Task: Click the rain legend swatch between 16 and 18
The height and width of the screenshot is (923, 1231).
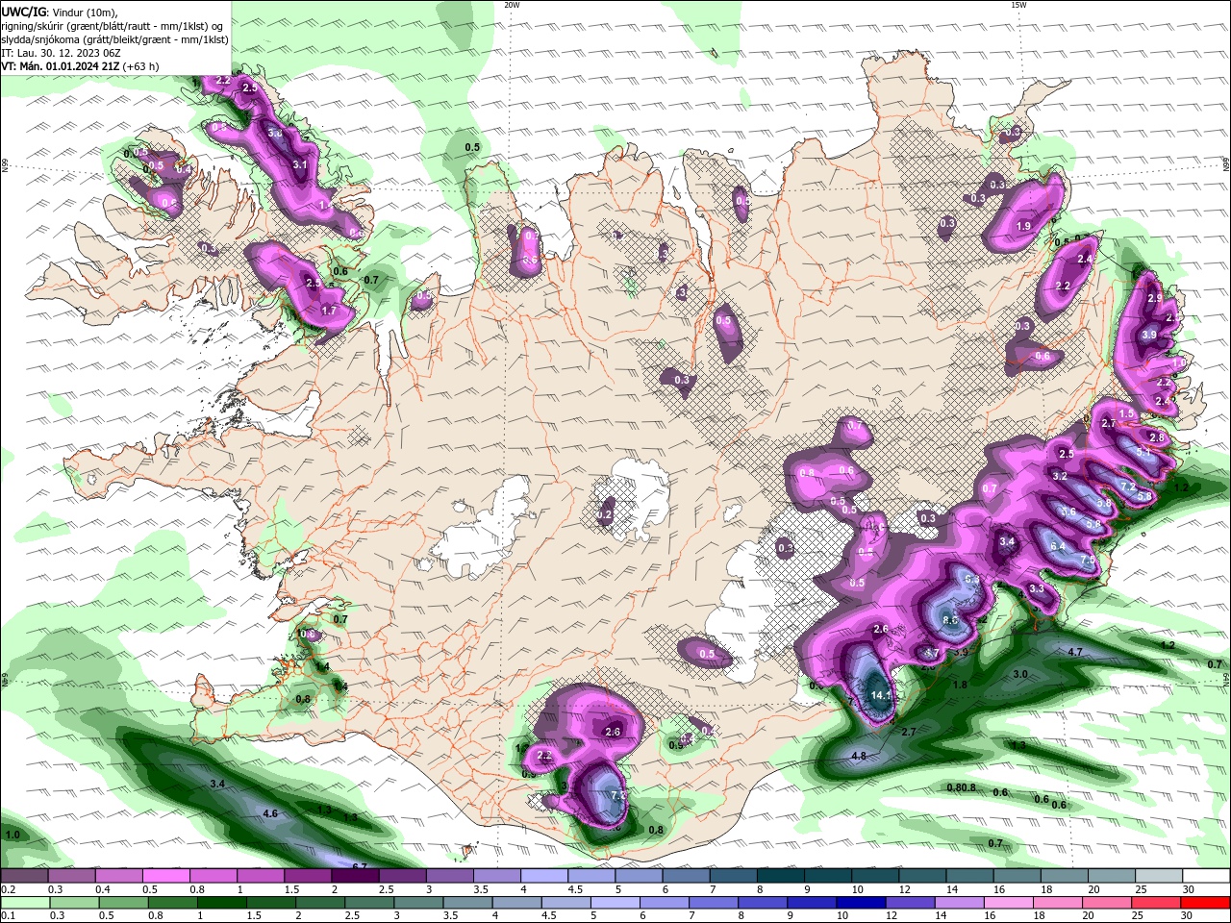Action: point(1008,903)
